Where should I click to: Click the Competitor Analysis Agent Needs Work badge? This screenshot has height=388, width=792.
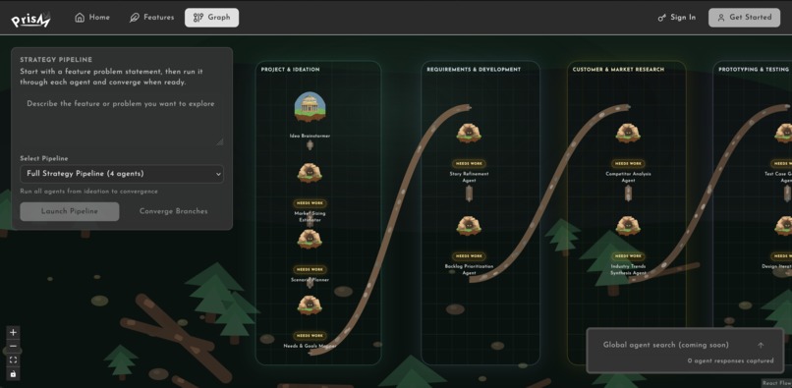point(628,164)
